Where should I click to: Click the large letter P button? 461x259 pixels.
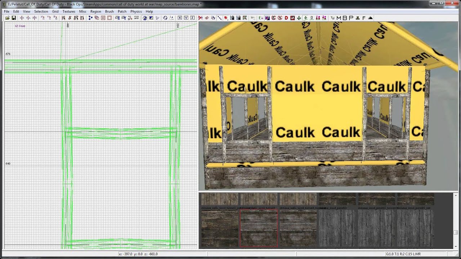click(351, 18)
